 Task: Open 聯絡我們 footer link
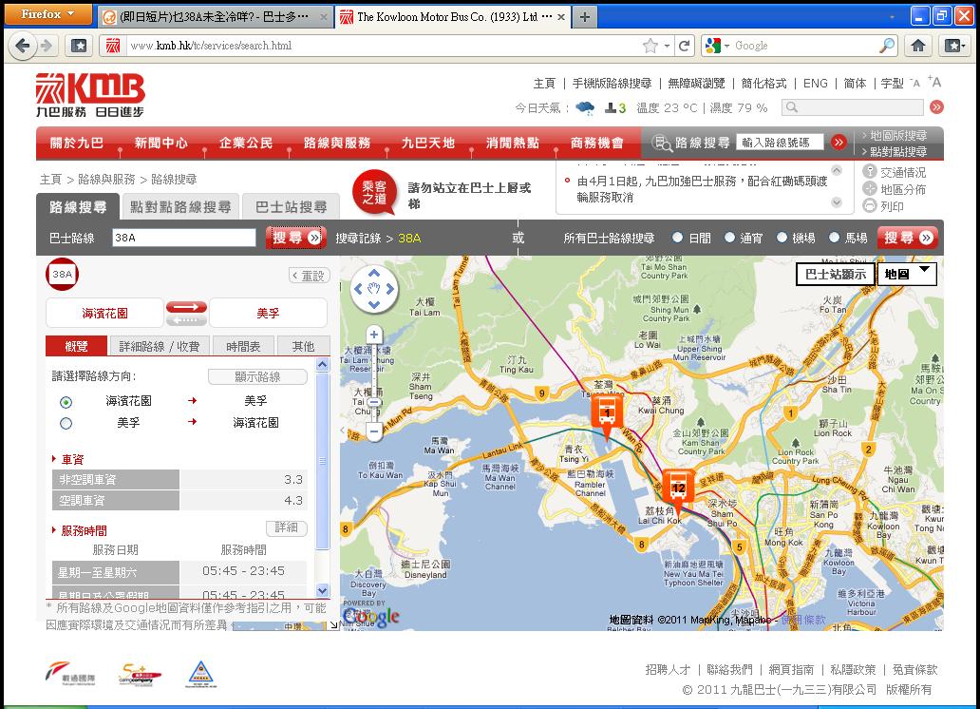pyautogui.click(x=728, y=670)
